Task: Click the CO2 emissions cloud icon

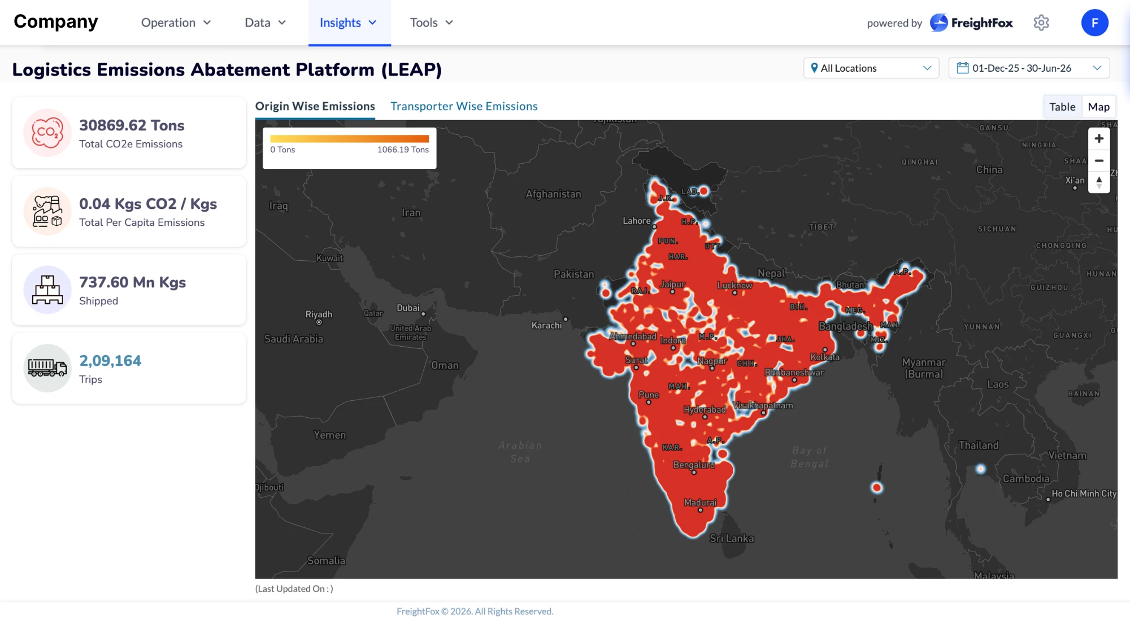Action: pyautogui.click(x=47, y=133)
